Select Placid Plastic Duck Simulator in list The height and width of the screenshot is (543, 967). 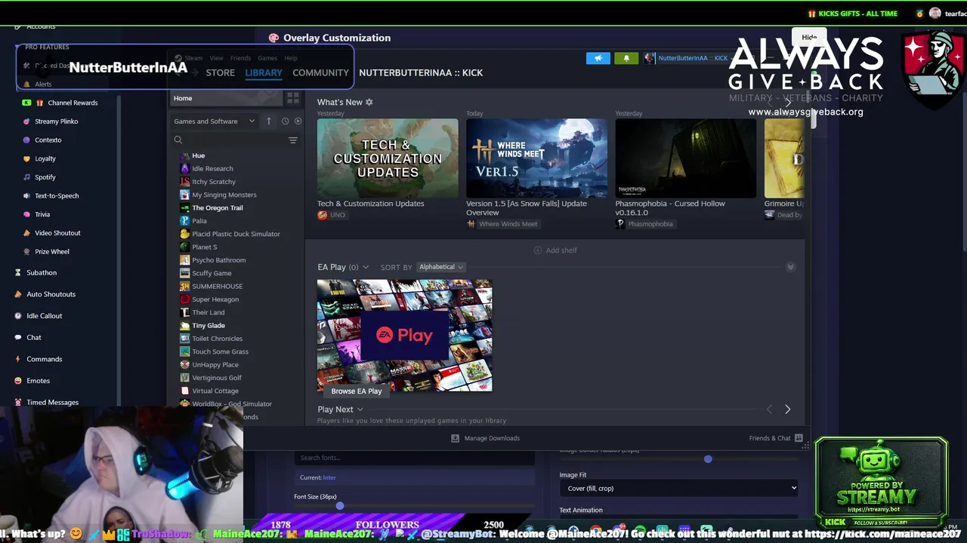(x=236, y=234)
